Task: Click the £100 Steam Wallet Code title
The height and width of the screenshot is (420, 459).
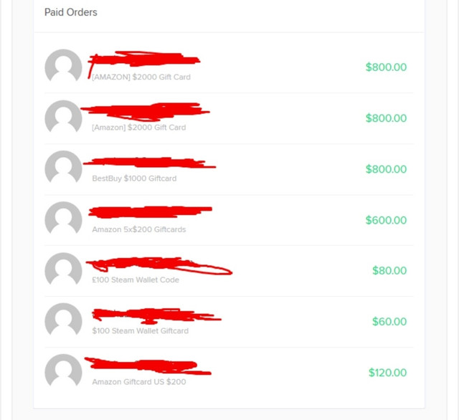Action: tap(136, 280)
